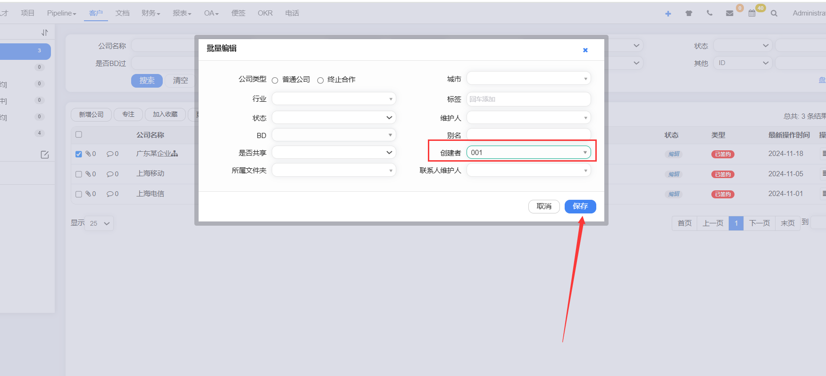The height and width of the screenshot is (376, 826).
Task: Open the OKR tab
Action: tap(265, 13)
